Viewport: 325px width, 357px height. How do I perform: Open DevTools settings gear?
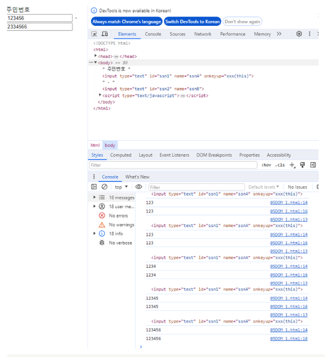[299, 34]
